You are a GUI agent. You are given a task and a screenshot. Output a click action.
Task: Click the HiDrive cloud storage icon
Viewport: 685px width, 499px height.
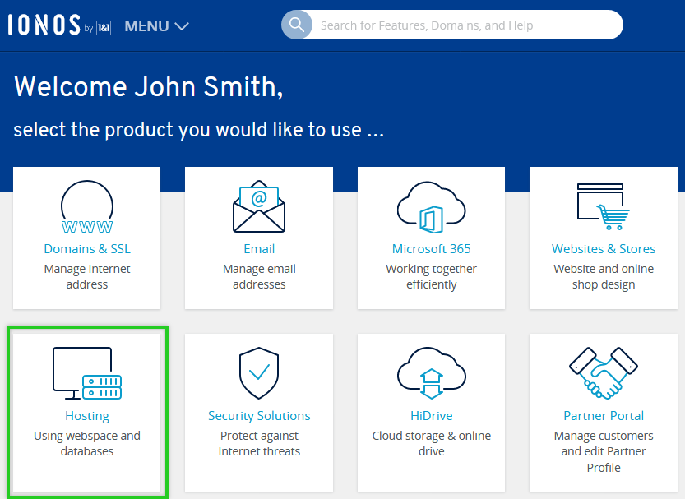coord(431,373)
